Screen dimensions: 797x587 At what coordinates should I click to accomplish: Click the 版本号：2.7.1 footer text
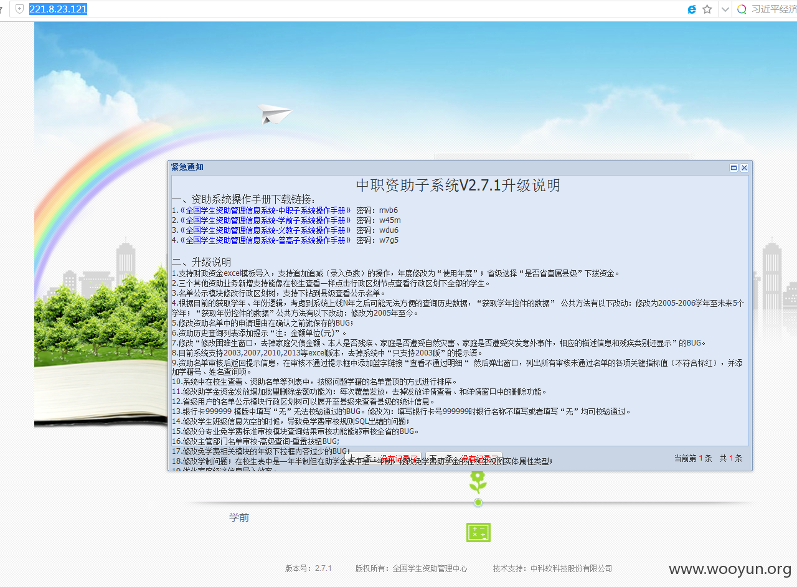coord(308,568)
